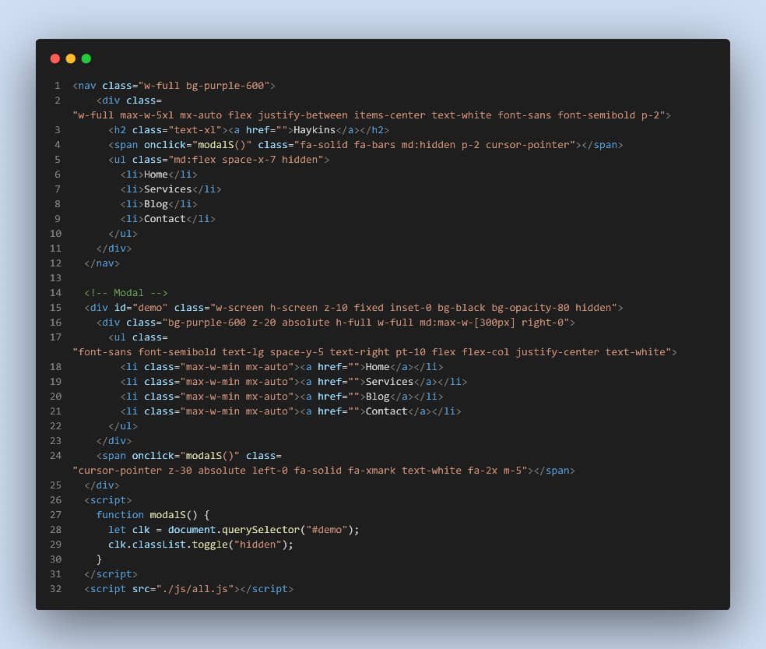The image size is (766, 649).
Task: Click the opening <script> tag on line 26
Action: click(x=108, y=500)
